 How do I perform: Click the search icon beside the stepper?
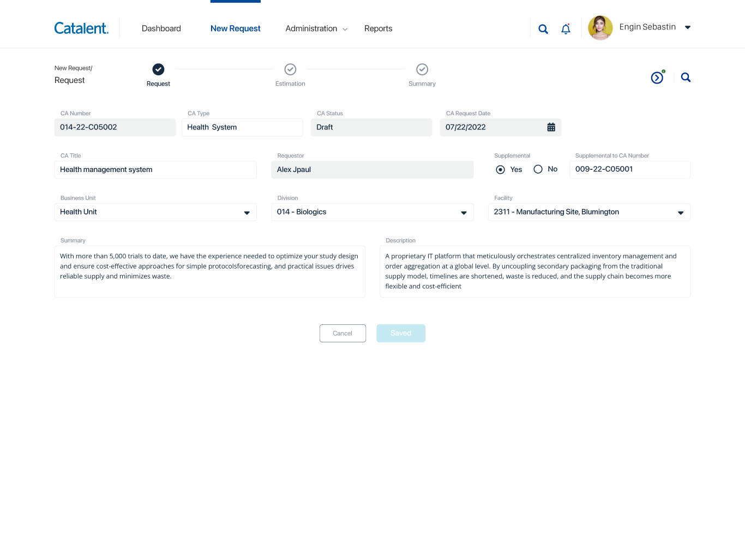686,78
